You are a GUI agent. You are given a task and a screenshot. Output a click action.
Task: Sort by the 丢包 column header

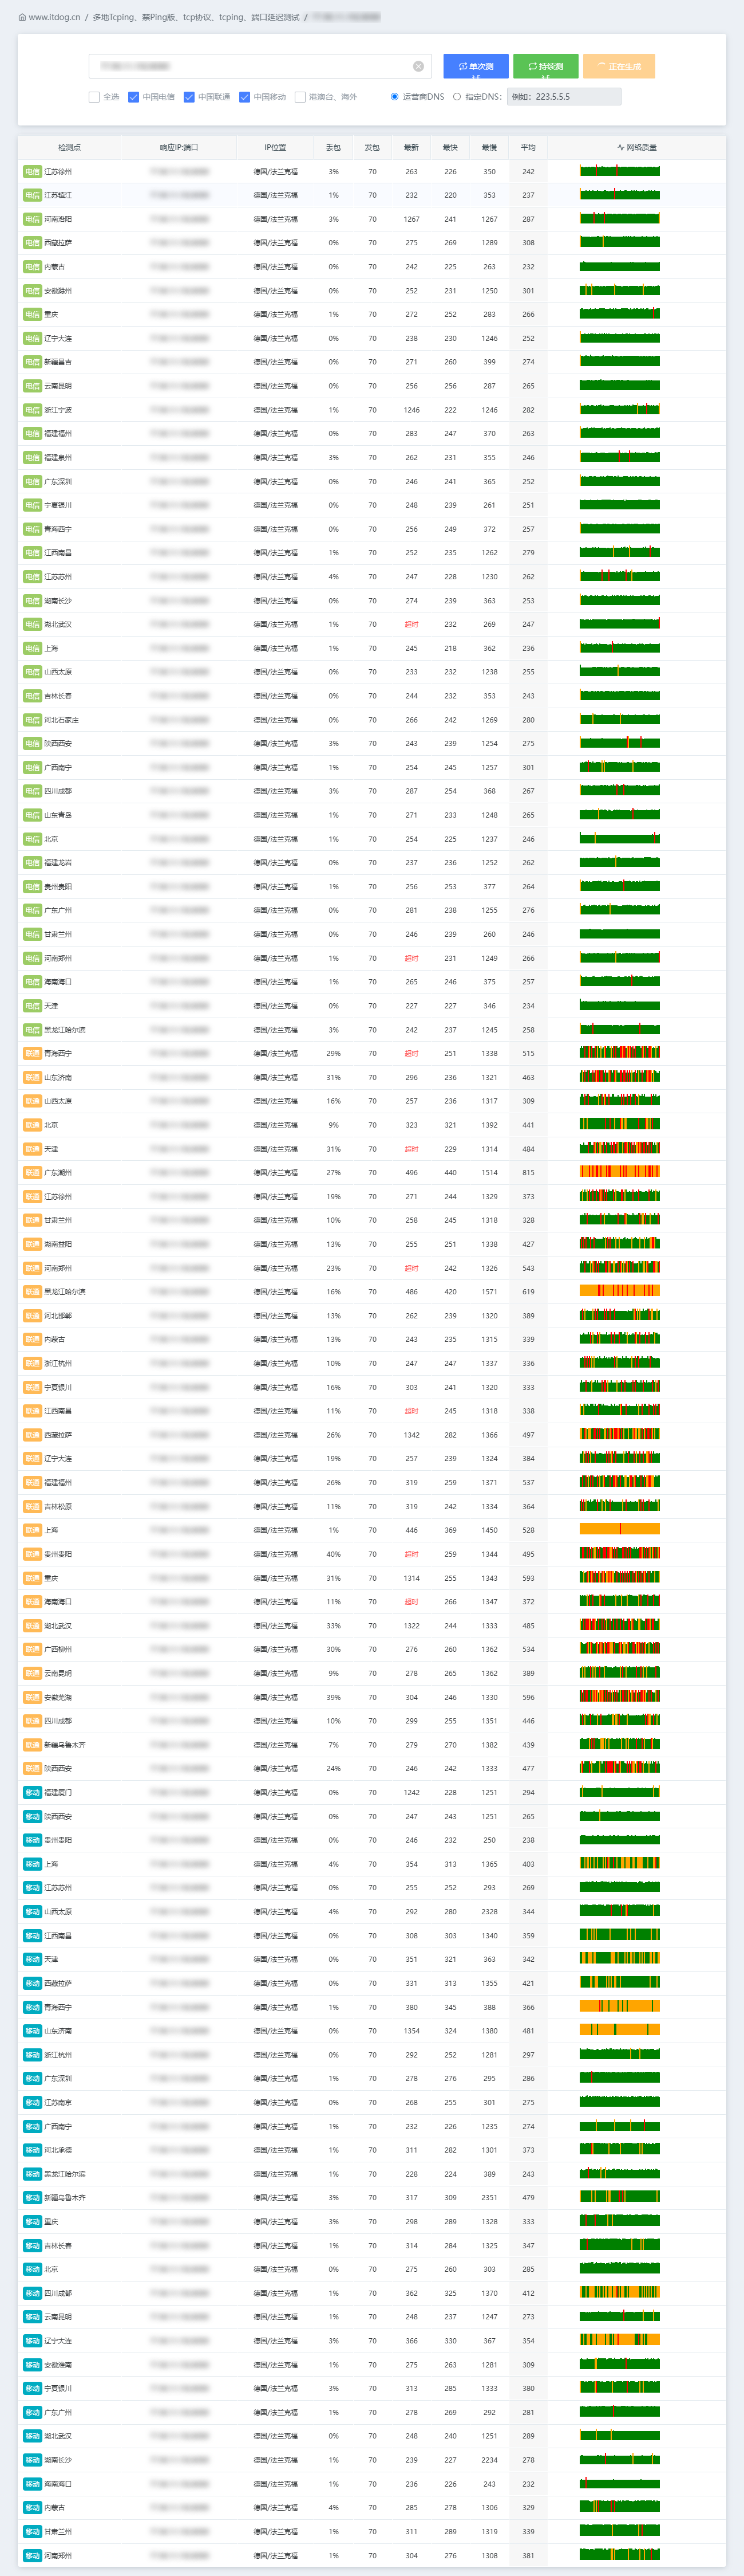pyautogui.click(x=334, y=147)
